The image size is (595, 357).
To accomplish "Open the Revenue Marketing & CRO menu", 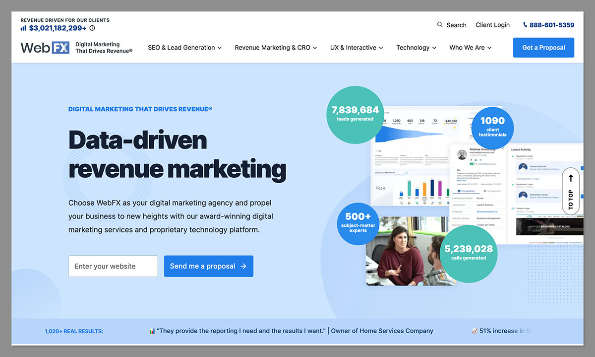I will (275, 47).
